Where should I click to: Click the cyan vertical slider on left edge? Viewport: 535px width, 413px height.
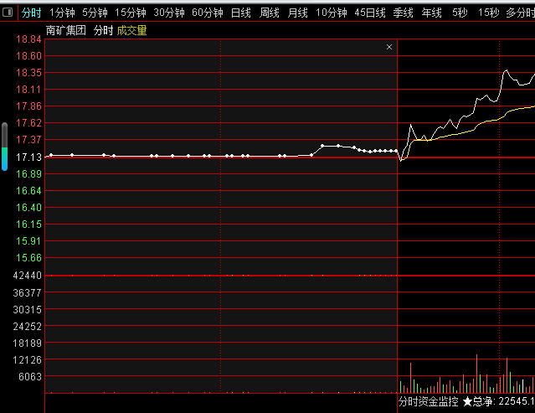[4, 147]
